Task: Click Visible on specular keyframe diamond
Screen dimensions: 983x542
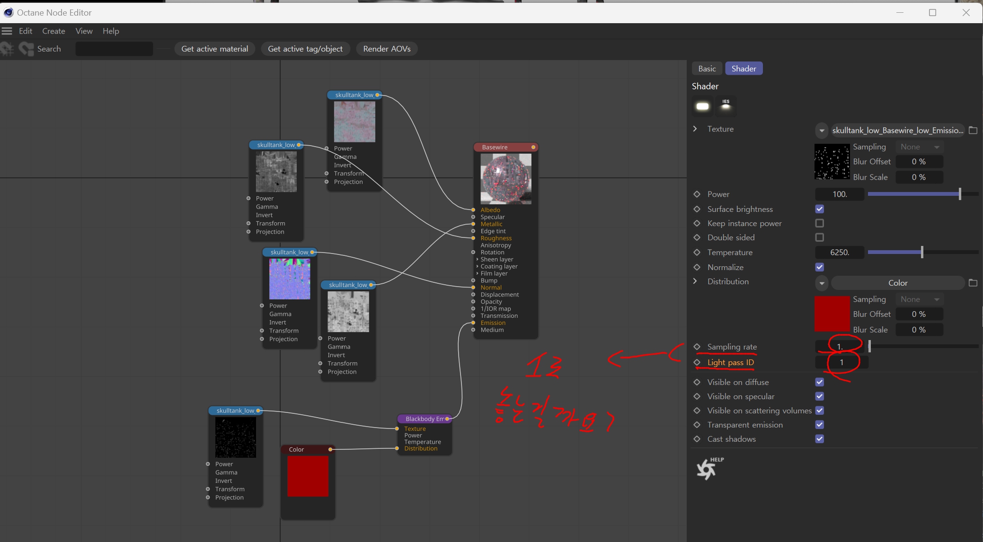Action: pos(697,396)
